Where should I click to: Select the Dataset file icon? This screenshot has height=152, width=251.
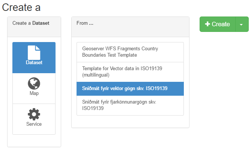(34, 53)
